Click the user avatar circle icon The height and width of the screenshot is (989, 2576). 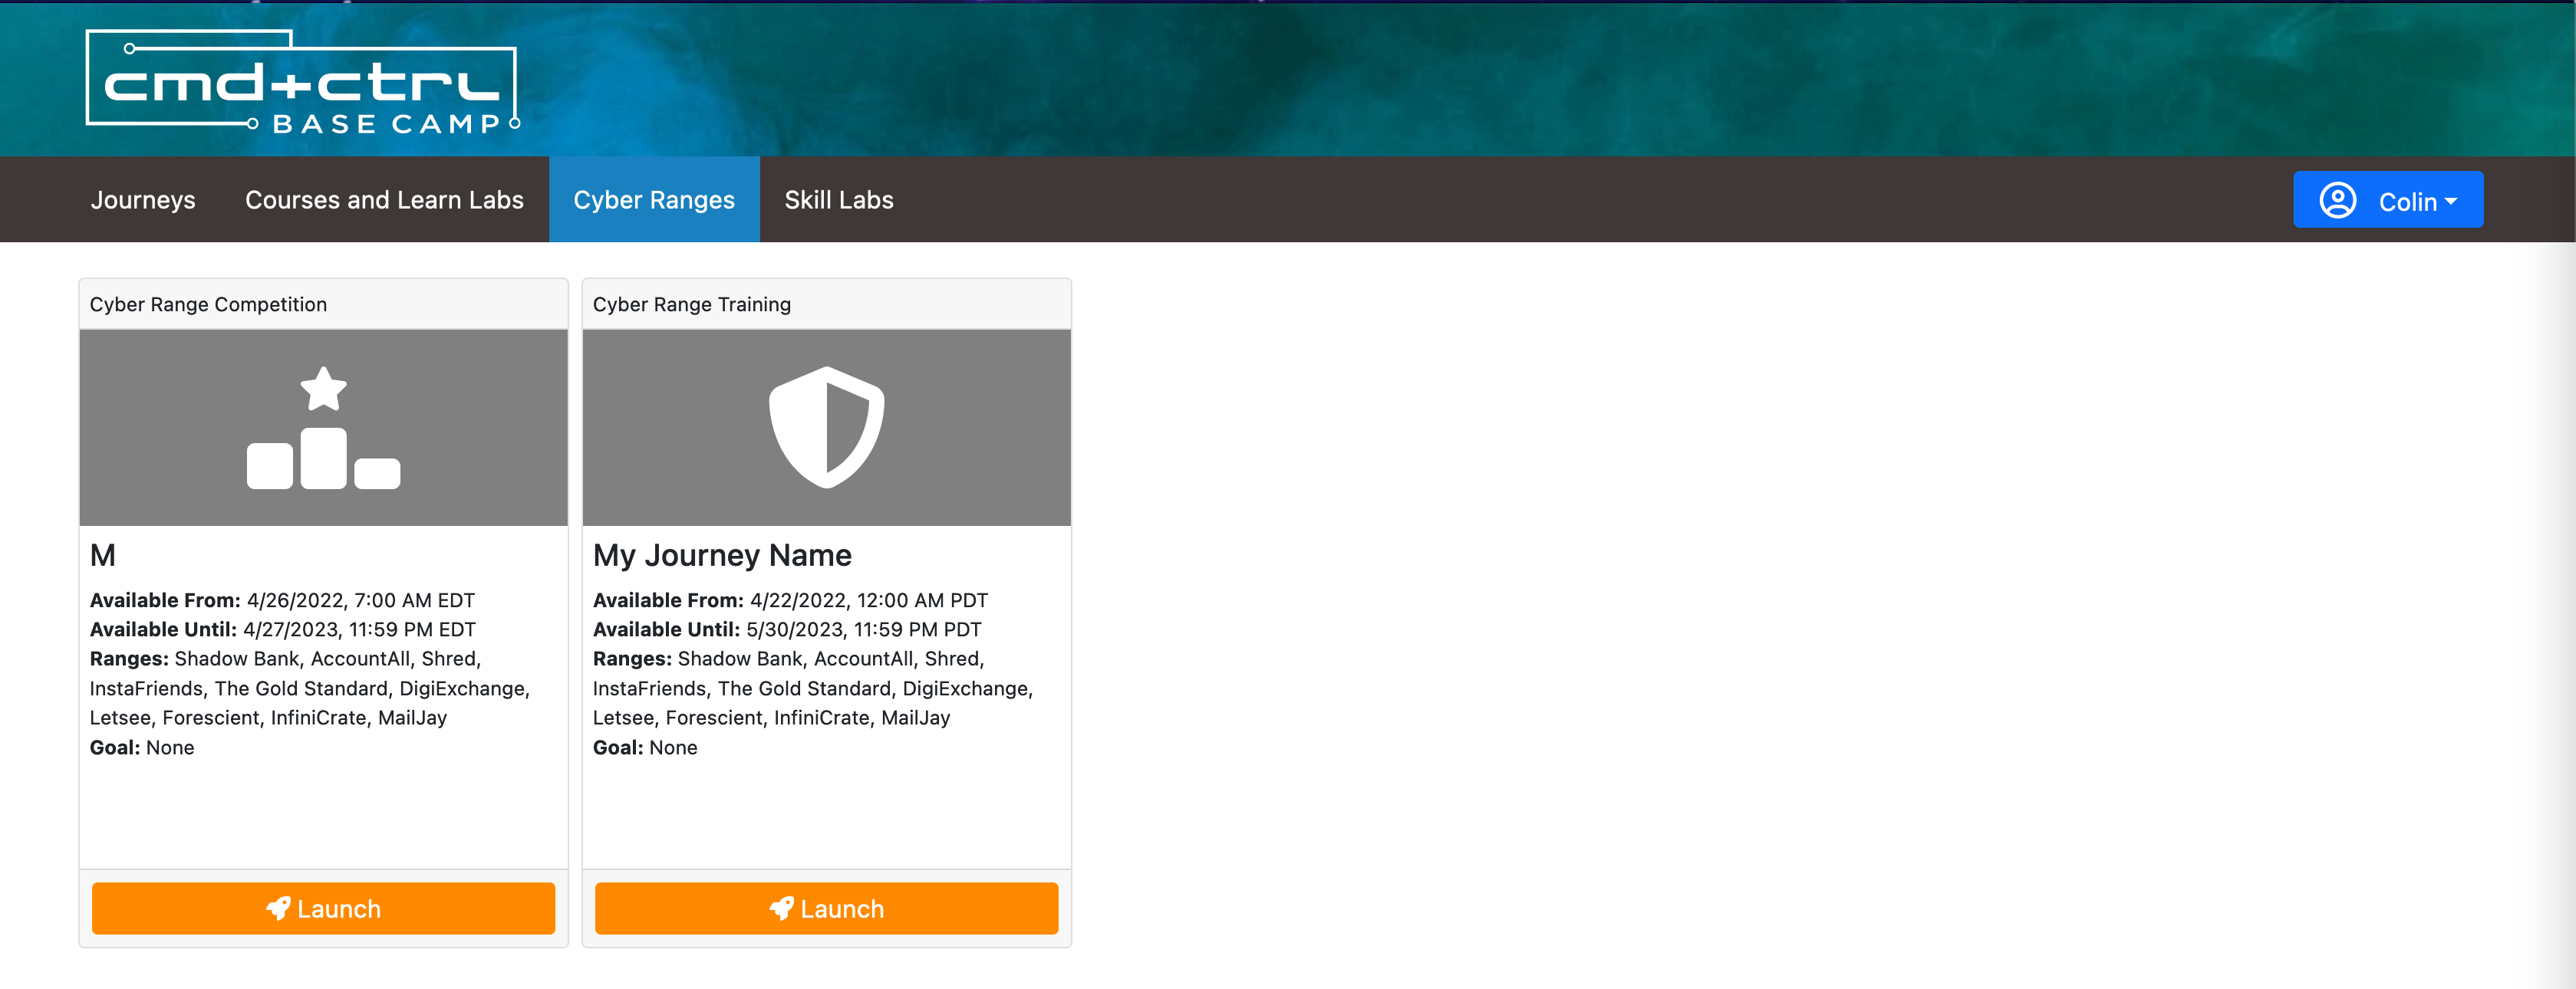[x=2337, y=200]
